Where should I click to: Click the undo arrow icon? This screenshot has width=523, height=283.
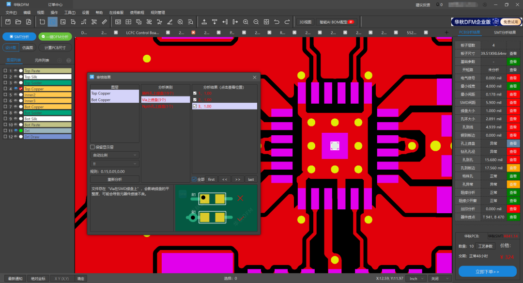point(277,22)
